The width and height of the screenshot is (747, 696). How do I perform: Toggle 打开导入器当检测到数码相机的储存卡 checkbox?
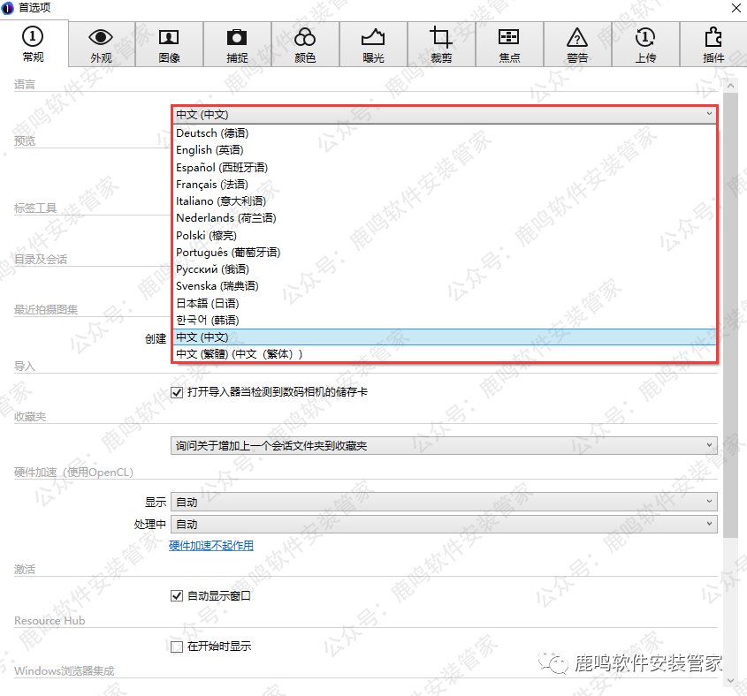pos(177,391)
